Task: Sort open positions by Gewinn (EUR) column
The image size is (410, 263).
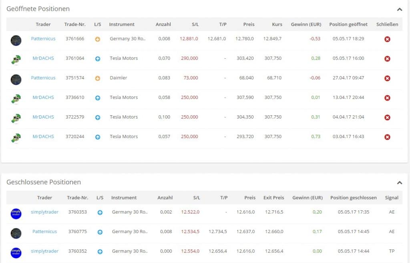Action: click(x=306, y=24)
